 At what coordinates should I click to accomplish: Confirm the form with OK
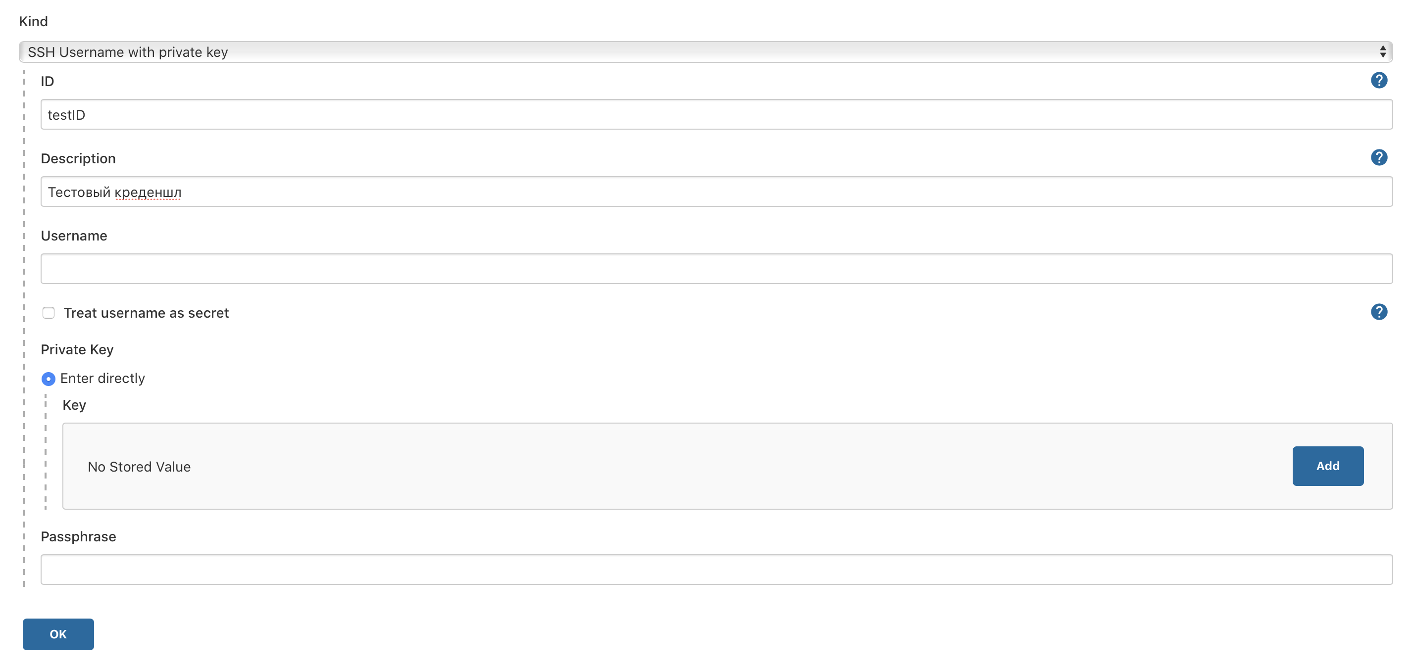click(x=57, y=633)
